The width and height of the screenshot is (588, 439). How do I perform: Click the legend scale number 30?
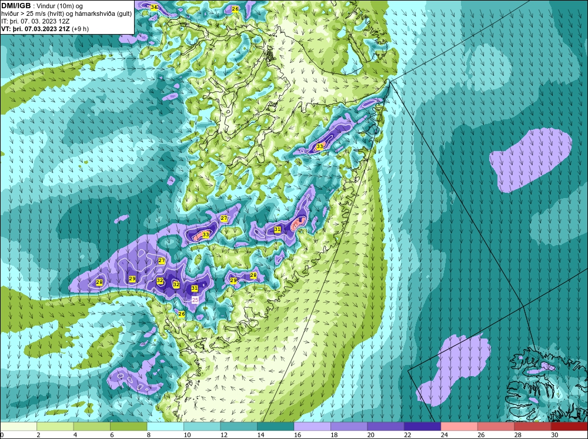pyautogui.click(x=554, y=435)
